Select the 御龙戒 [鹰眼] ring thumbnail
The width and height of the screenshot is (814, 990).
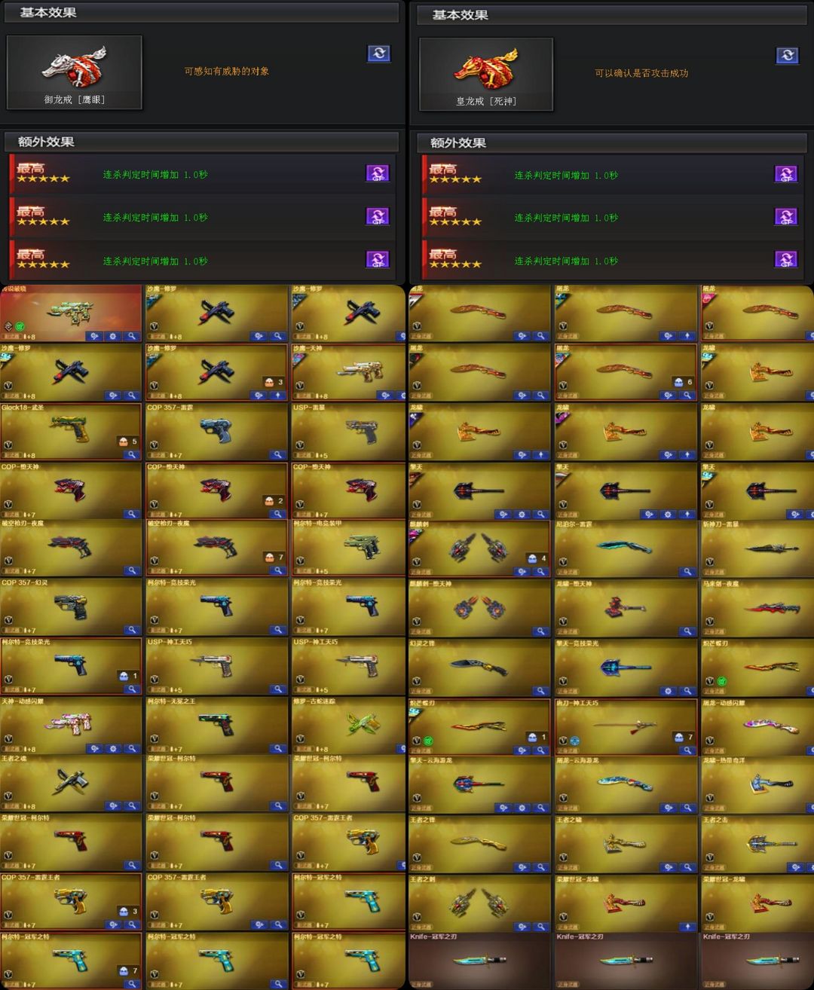coord(74,72)
